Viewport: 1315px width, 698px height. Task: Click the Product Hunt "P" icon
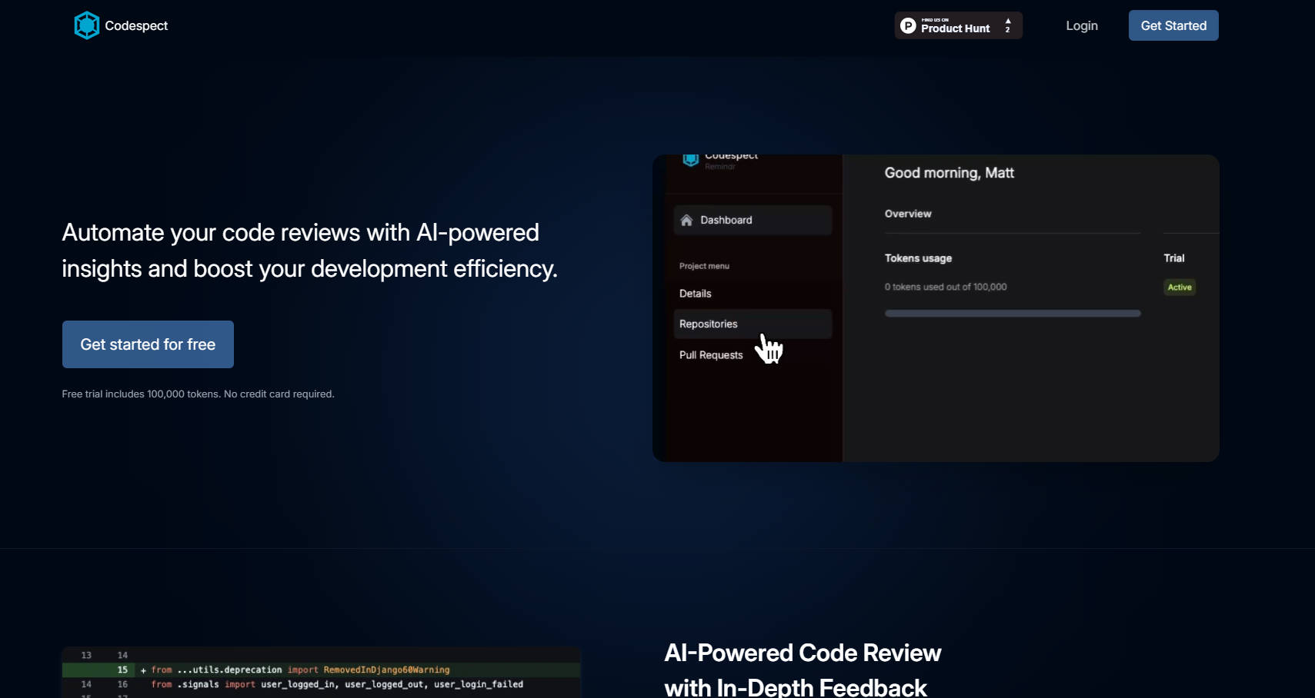coord(909,25)
